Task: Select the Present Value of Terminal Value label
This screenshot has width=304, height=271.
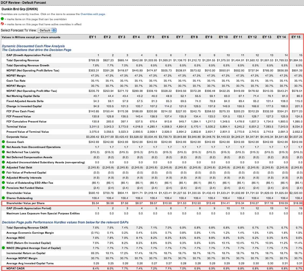Action: tap(27, 132)
